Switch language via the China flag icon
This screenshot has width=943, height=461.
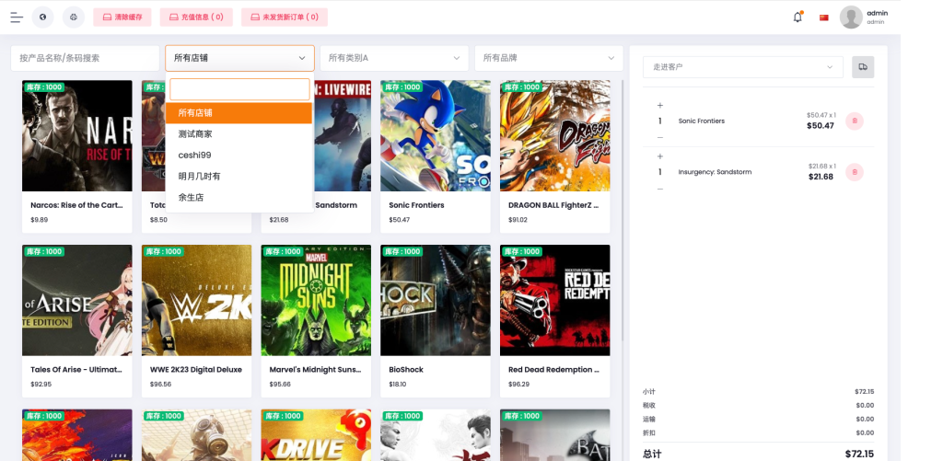coord(824,17)
